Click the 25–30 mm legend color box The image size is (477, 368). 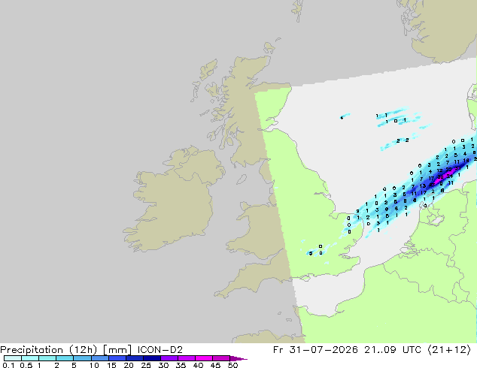pyautogui.click(x=151, y=358)
